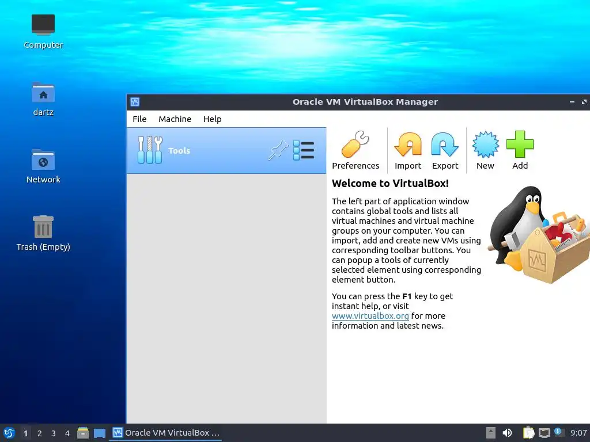Open the Machine menu
Viewport: 590px width, 442px height.
point(175,119)
